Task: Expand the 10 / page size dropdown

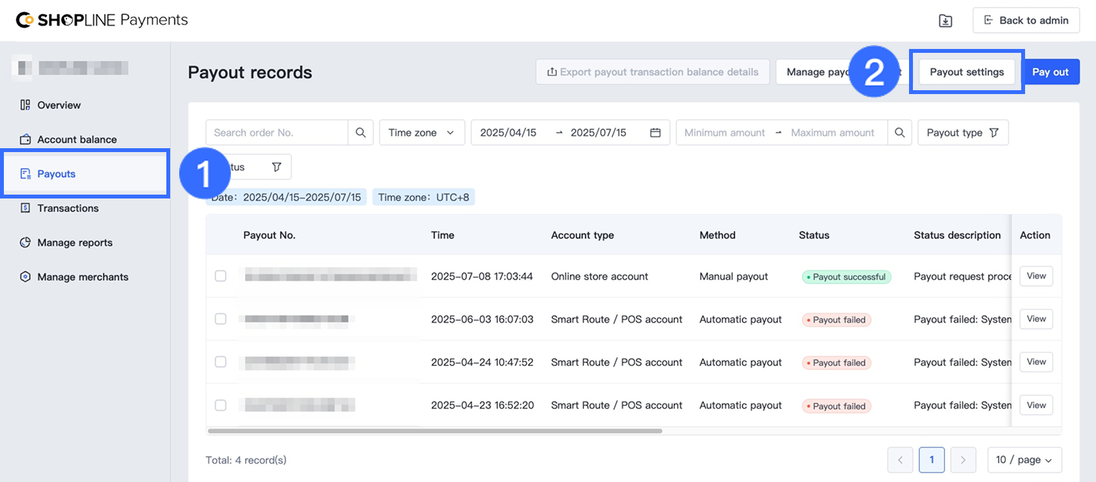Action: [x=1024, y=459]
